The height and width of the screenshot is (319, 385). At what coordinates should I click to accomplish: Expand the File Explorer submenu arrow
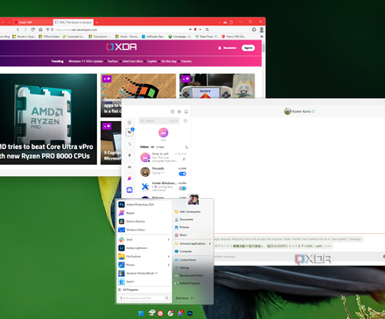[x=168, y=257]
